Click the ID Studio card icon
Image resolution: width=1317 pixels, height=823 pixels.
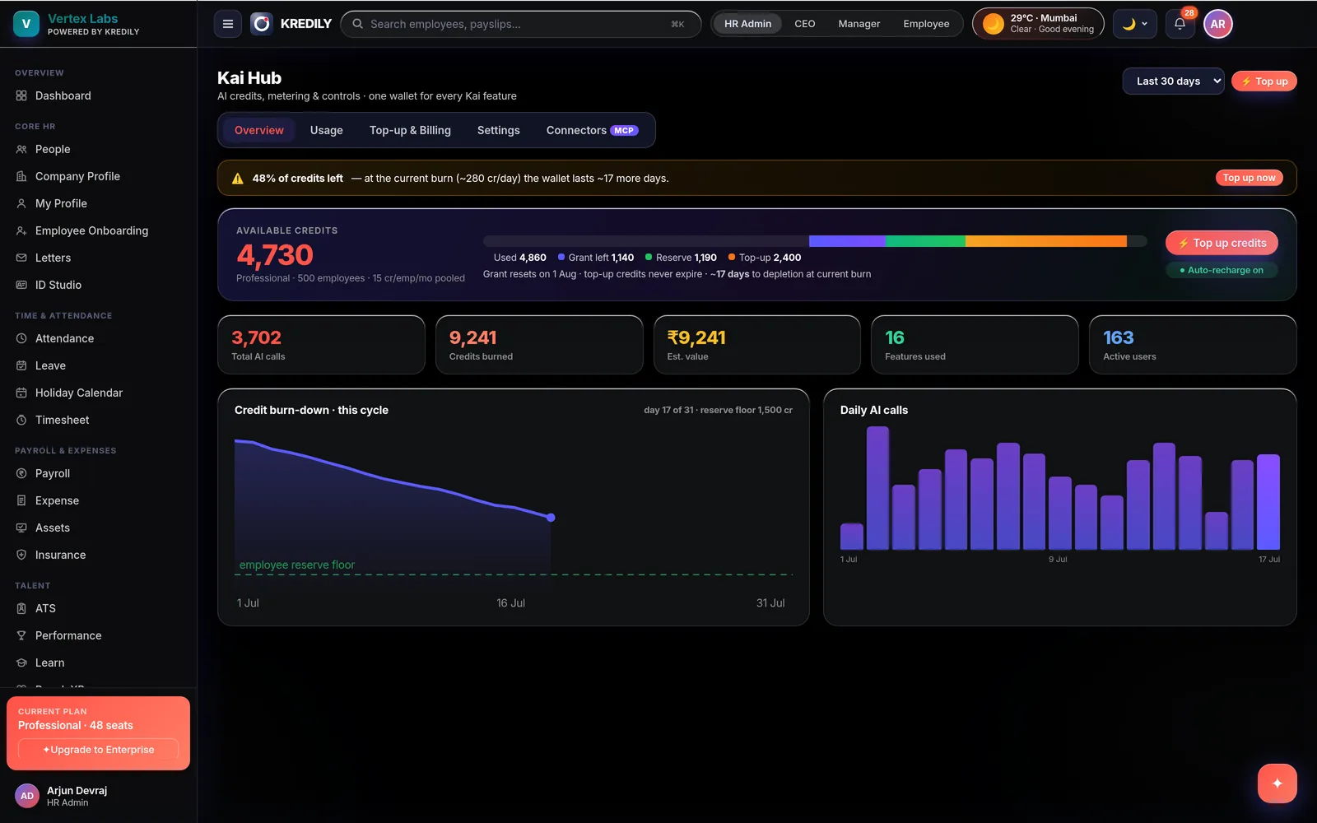pos(21,285)
